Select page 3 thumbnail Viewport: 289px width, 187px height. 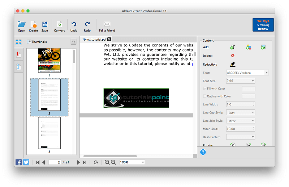[x=49, y=133]
